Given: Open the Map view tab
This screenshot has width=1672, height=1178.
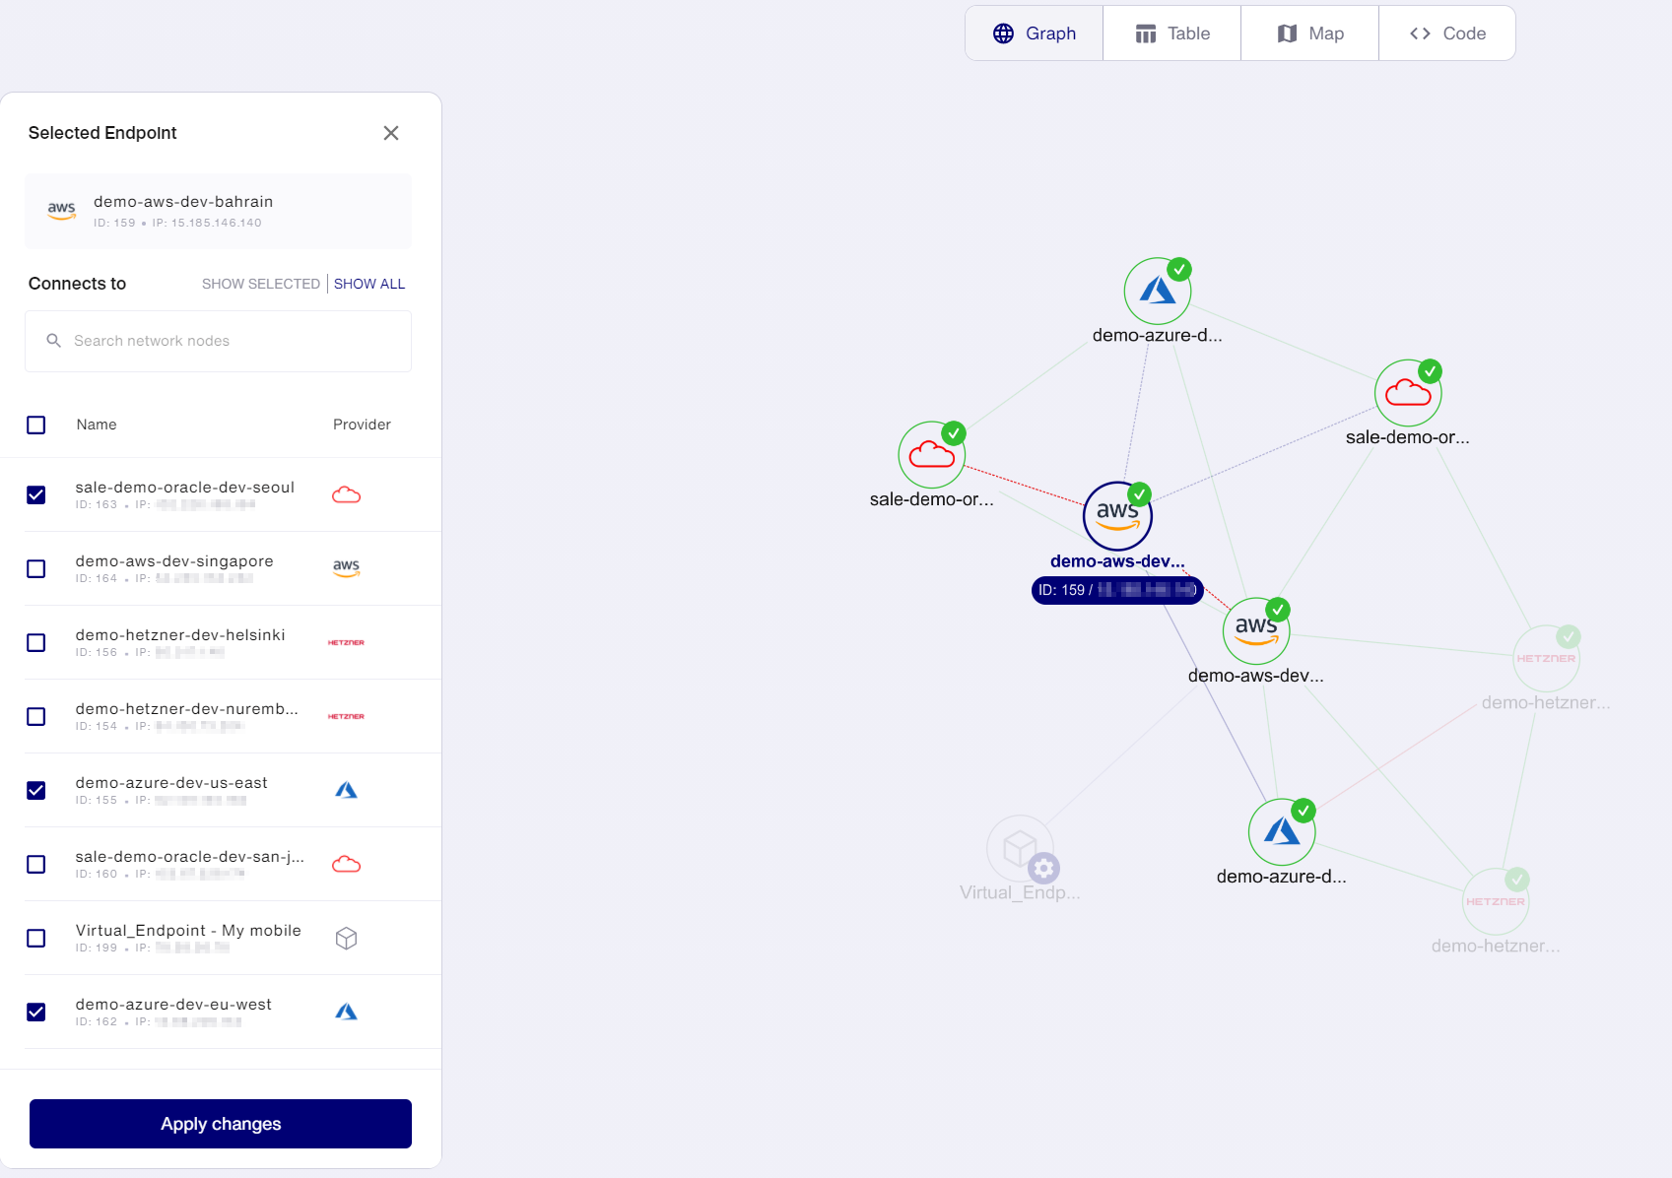Looking at the screenshot, I should (1309, 33).
